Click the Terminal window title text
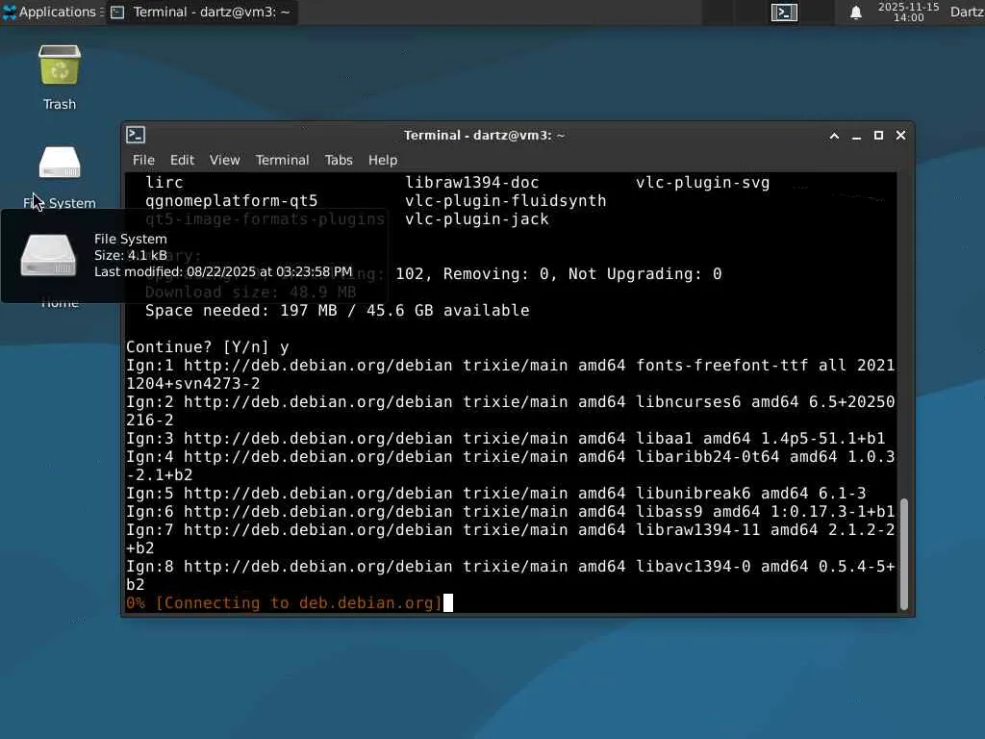Viewport: 985px width, 739px height. click(x=484, y=136)
